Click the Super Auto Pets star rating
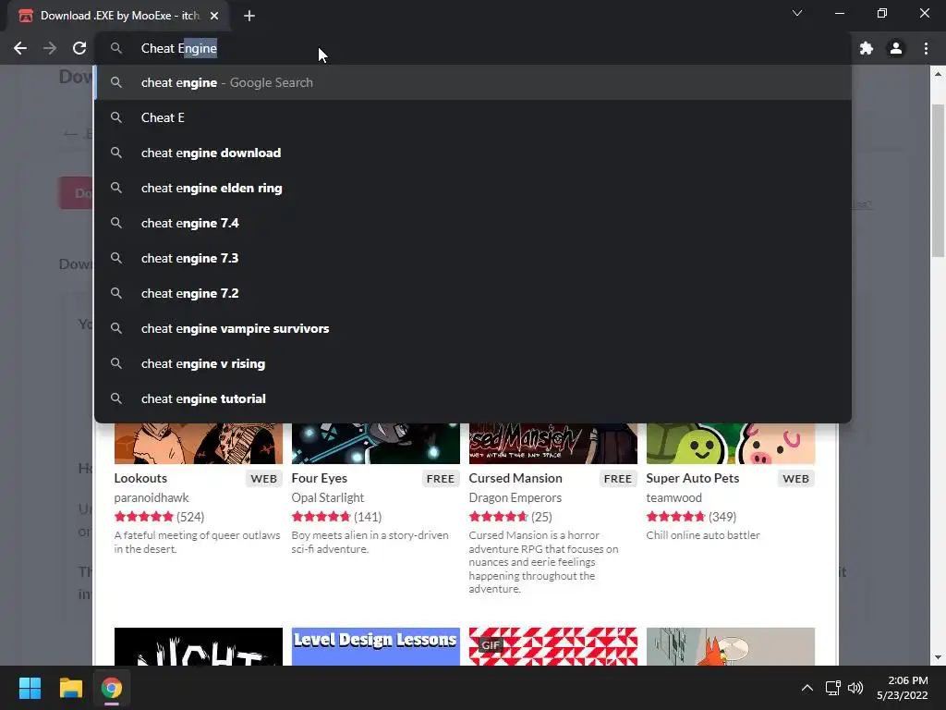 [x=675, y=517]
